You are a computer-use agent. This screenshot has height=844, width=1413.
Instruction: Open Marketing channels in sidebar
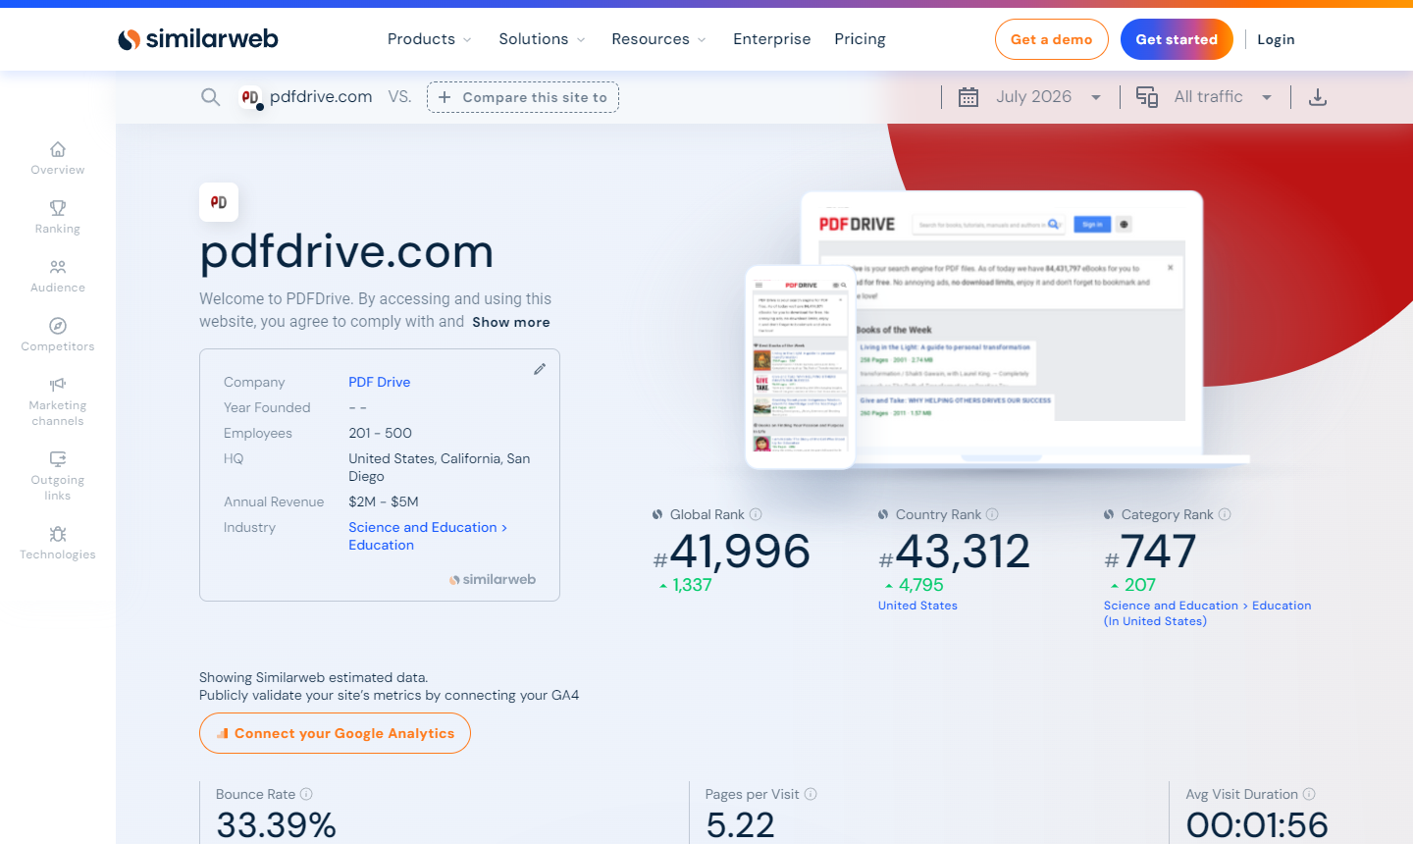pos(58,401)
